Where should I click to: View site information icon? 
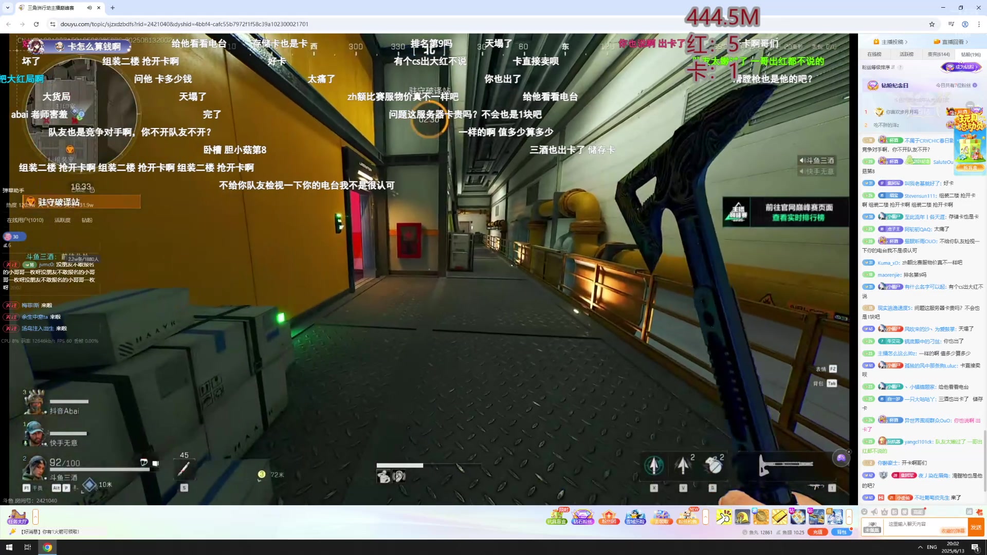click(52, 24)
